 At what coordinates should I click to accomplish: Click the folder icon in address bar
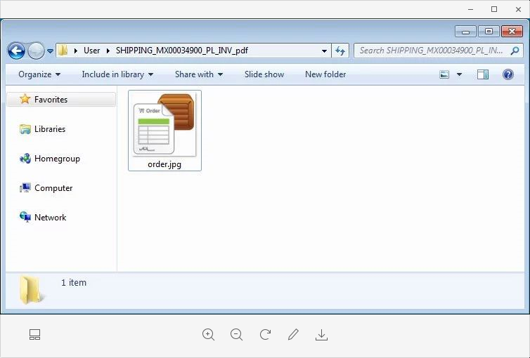point(63,51)
